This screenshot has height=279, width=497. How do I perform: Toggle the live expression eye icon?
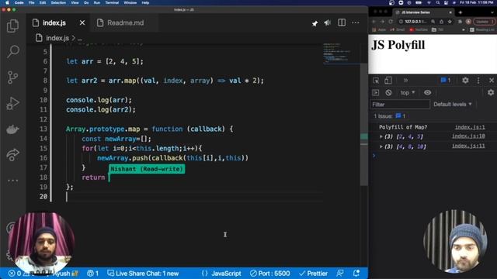[427, 93]
